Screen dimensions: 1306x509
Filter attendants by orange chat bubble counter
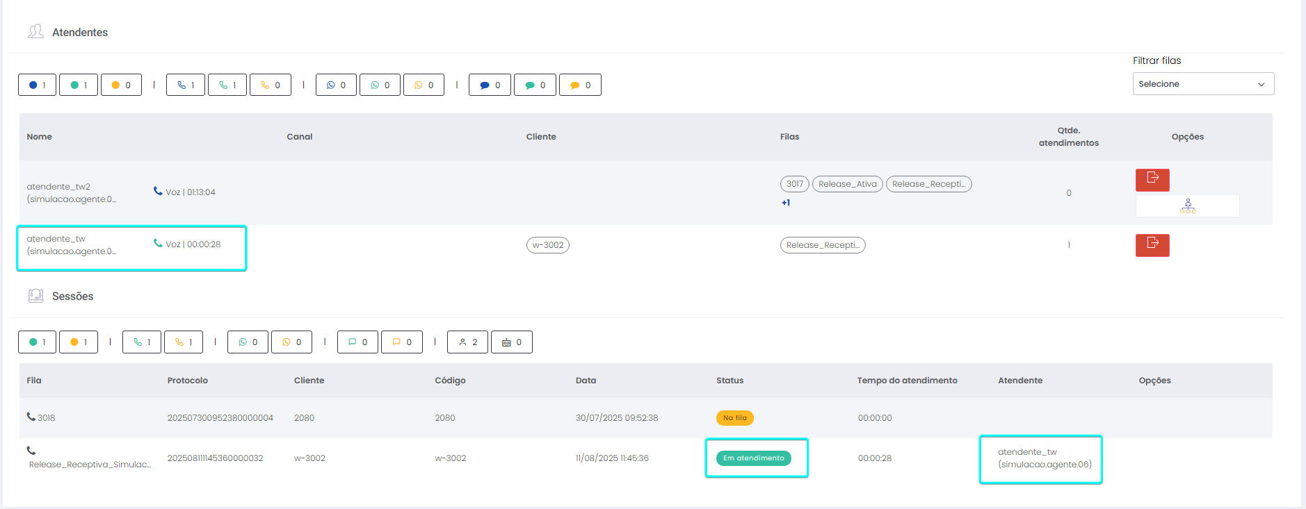580,85
